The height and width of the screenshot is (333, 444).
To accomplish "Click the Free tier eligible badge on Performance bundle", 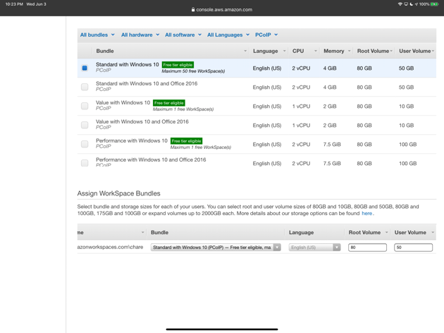I will click(x=186, y=141).
